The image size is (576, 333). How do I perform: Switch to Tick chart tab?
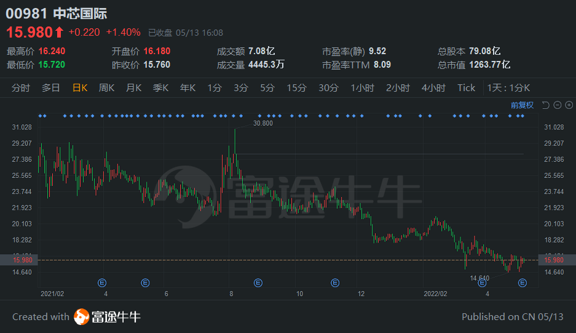coord(466,88)
